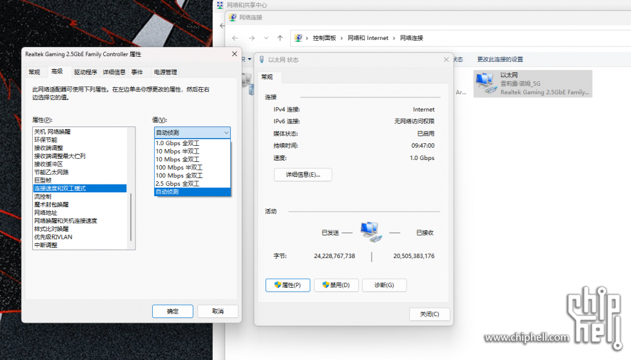Confirm with the 确定 button
631x360 pixels.
coord(173,311)
